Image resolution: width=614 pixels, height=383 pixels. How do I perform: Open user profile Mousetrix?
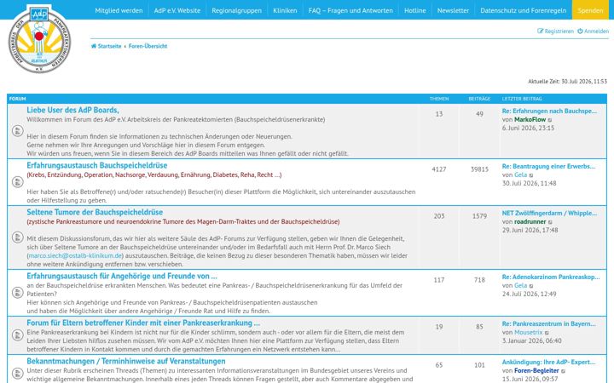coord(528,332)
